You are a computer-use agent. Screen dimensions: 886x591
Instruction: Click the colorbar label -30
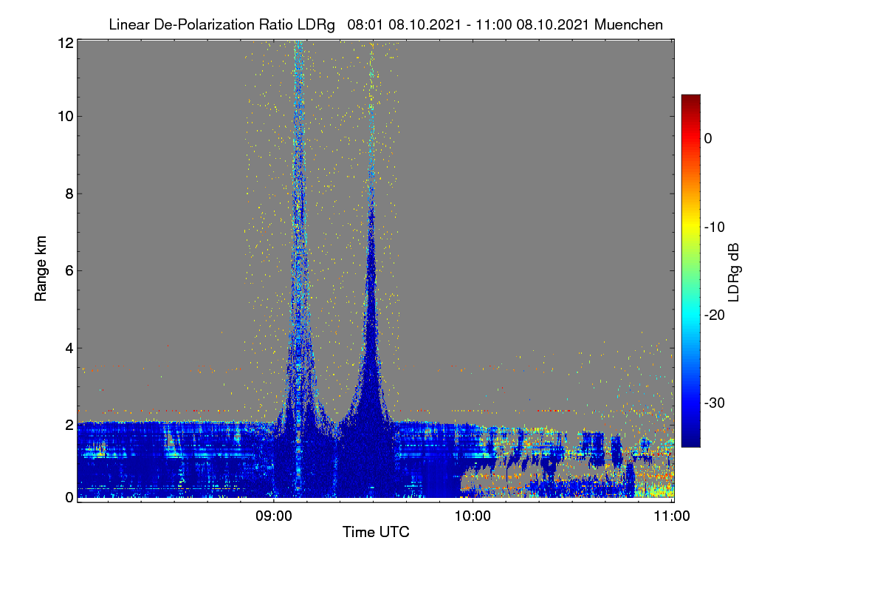point(715,403)
